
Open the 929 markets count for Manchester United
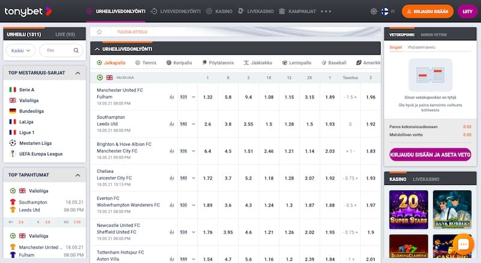(x=183, y=97)
